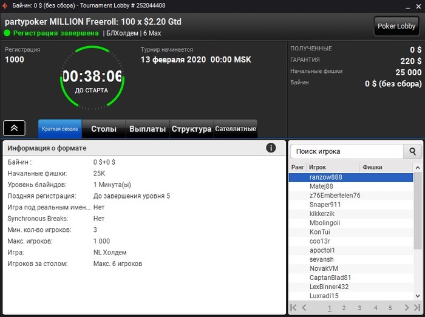
Task: Sort by Фишки column header
Action: (386, 167)
